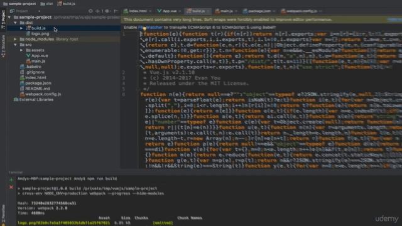Close terminal session with red X icon

pyautogui.click(x=11, y=187)
